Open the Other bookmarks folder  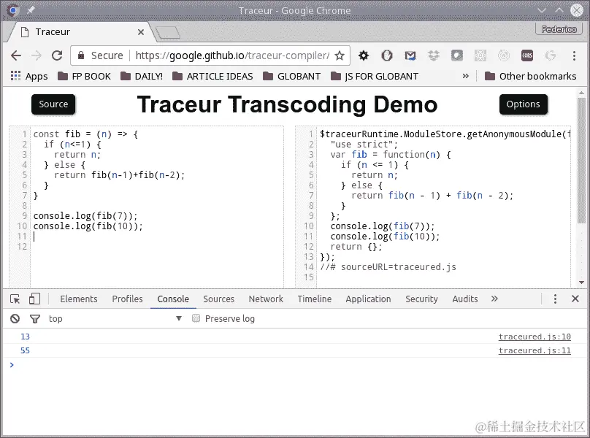[x=531, y=76]
